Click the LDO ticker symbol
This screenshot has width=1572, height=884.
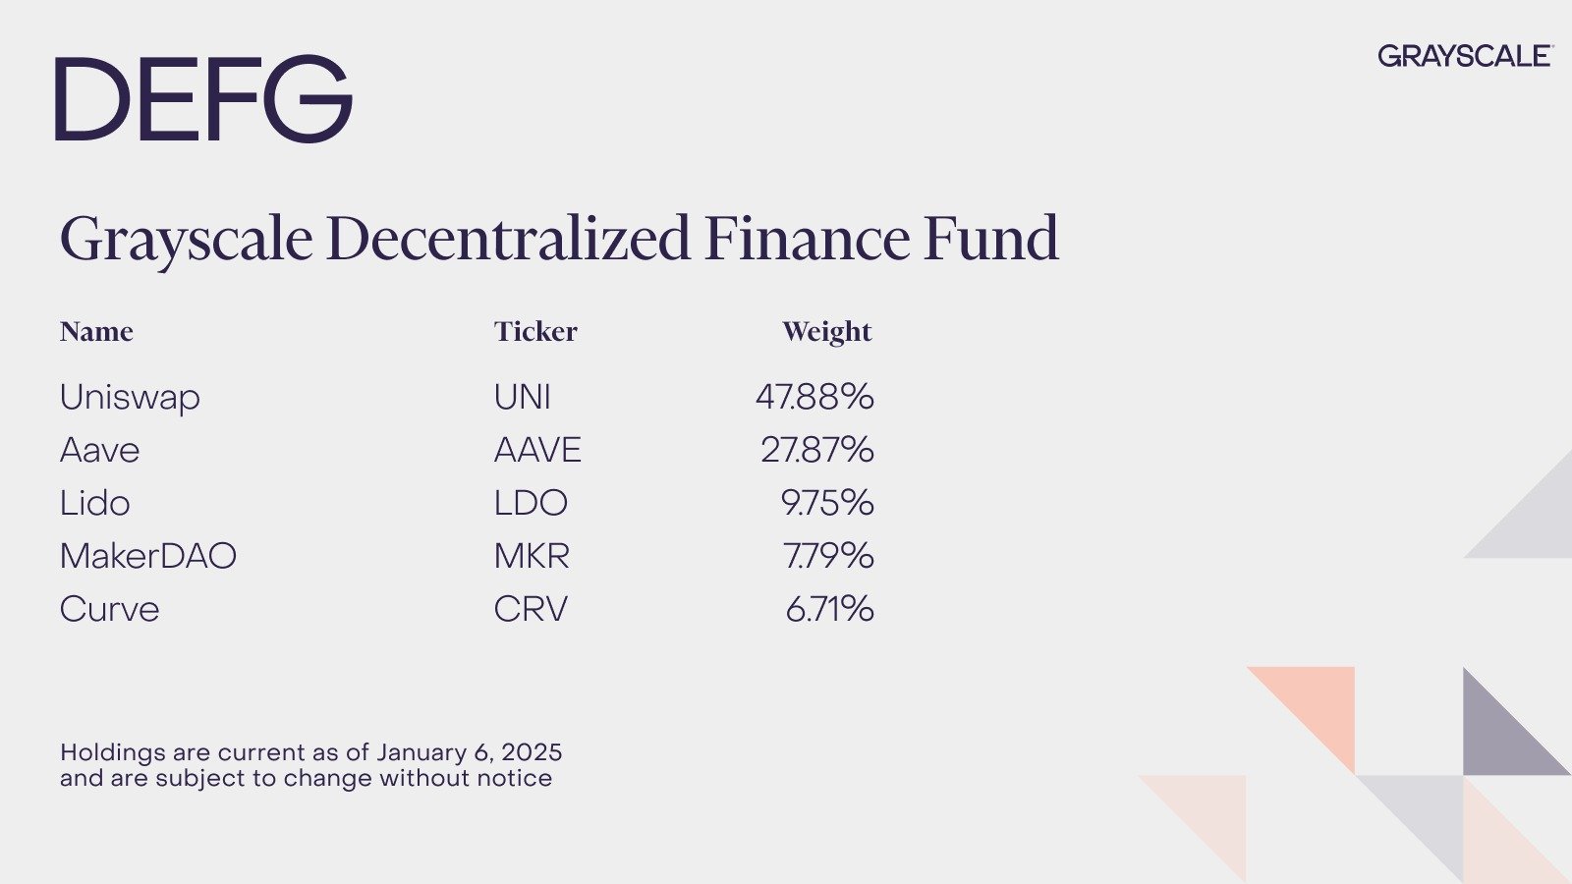click(x=531, y=503)
